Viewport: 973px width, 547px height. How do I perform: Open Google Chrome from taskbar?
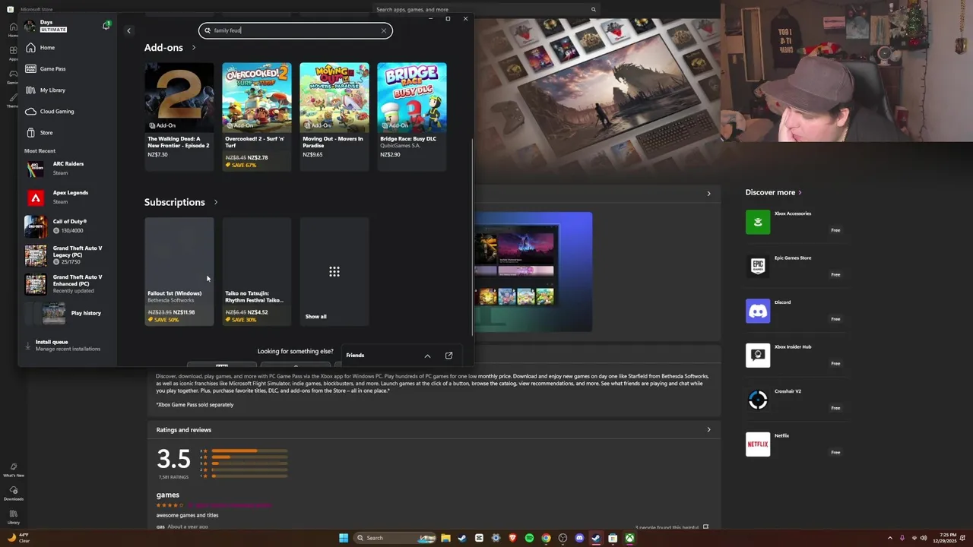pyautogui.click(x=546, y=538)
